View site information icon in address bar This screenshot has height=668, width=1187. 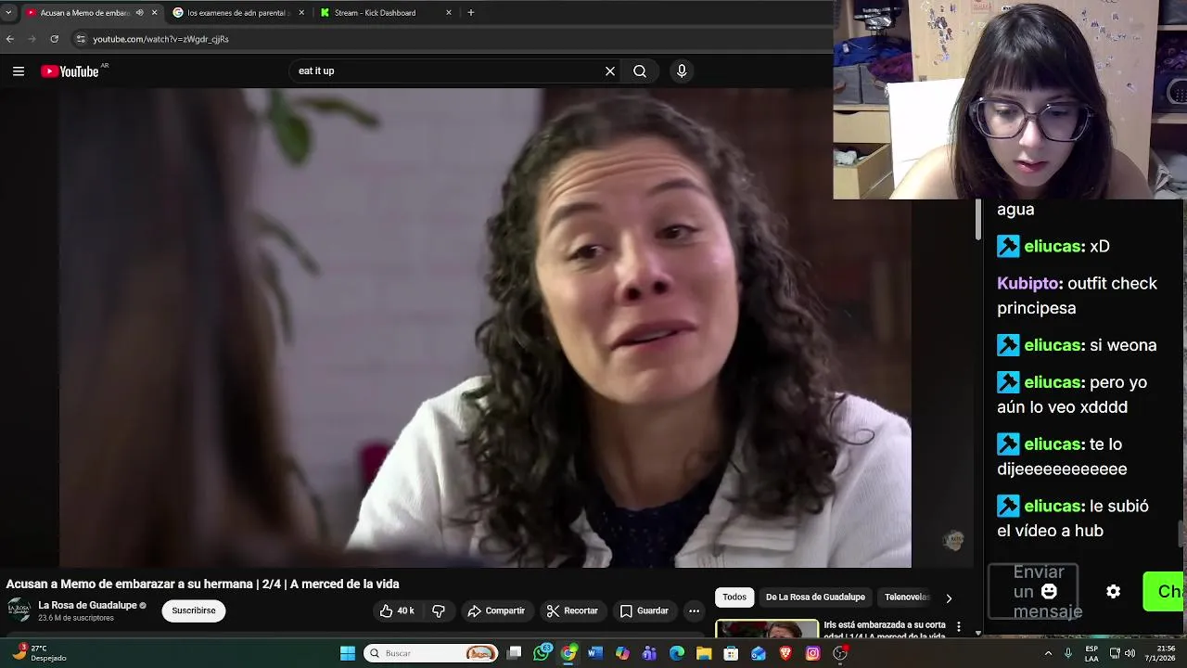(81, 39)
